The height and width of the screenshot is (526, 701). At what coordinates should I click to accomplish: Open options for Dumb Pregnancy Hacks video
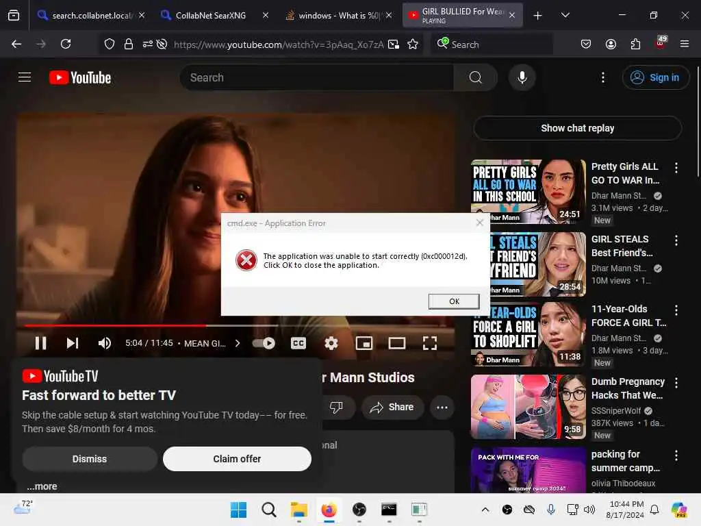676,383
